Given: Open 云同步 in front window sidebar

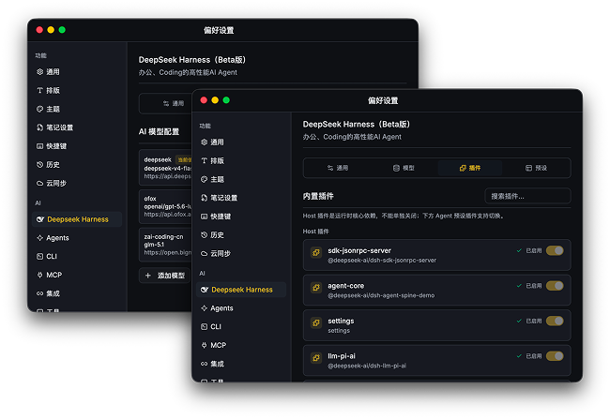Looking at the screenshot, I should [x=216, y=253].
